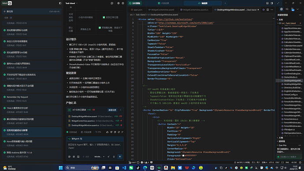Open the model selector dropdown in chat input
The image size is (304, 171).
click(x=99, y=156)
